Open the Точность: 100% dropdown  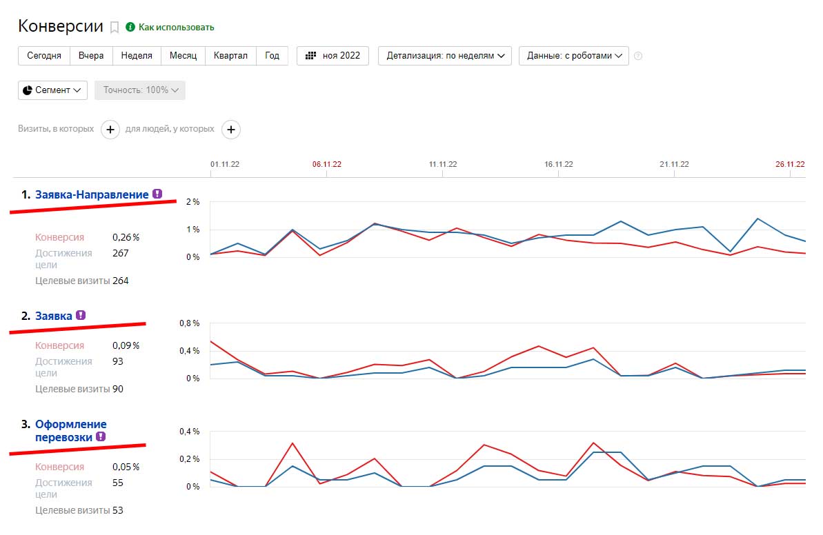(140, 90)
